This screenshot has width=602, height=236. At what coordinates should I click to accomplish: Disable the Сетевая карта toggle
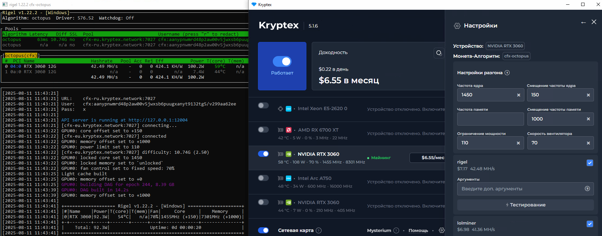click(263, 230)
